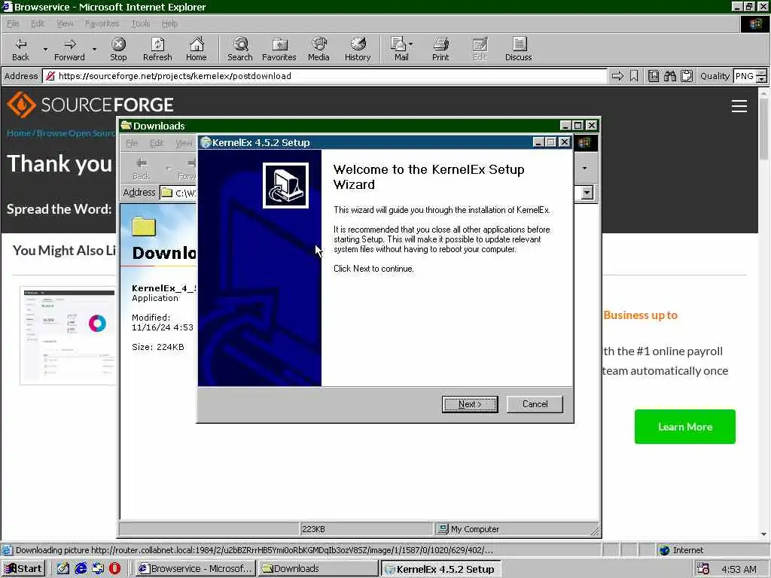Stop page loading in Internet Explorer
Screen dimensions: 771x578
118,49
